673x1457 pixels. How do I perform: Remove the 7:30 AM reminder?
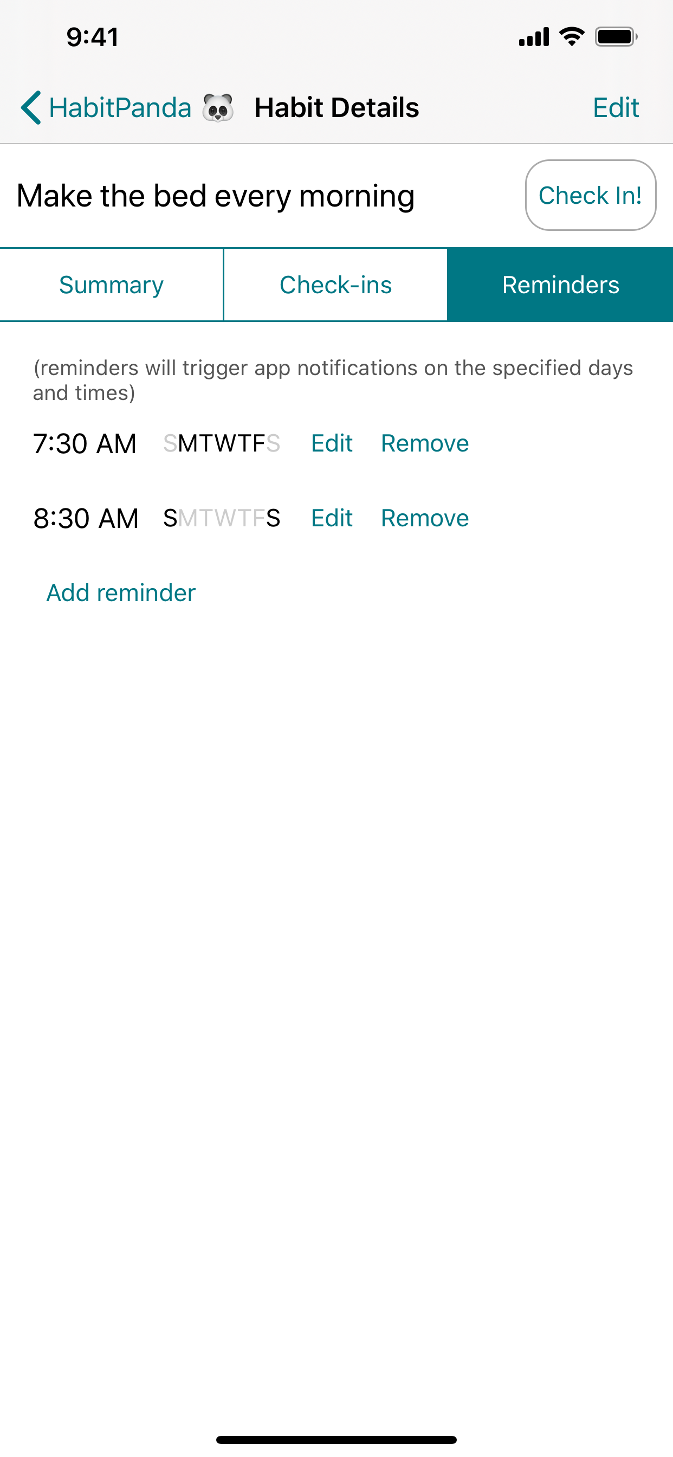pyautogui.click(x=425, y=443)
